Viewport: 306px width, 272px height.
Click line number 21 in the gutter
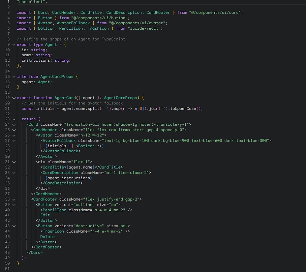point(7,109)
